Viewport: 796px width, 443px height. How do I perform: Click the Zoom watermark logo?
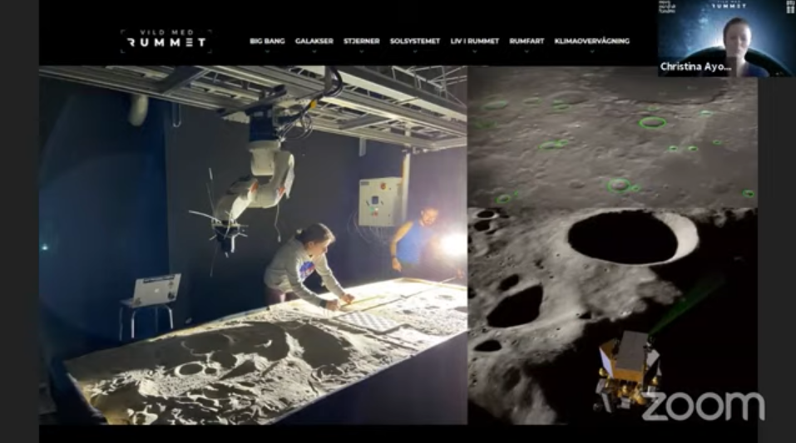[703, 406]
